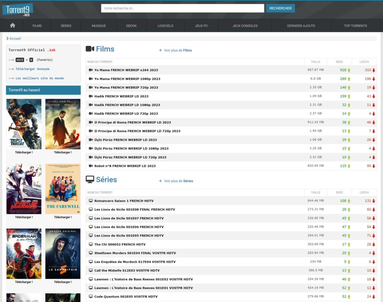This screenshot has height=302, width=383.
Task: Open DERNIERS AJOUTS page
Action: click(301, 26)
